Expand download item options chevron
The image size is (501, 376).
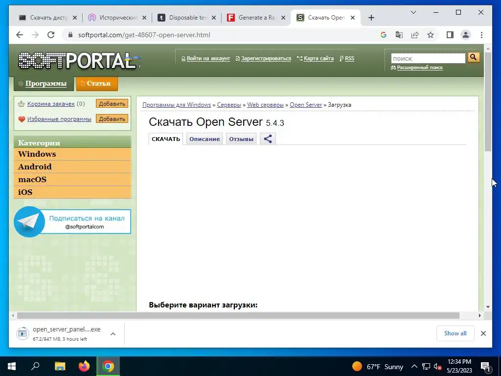point(113,334)
